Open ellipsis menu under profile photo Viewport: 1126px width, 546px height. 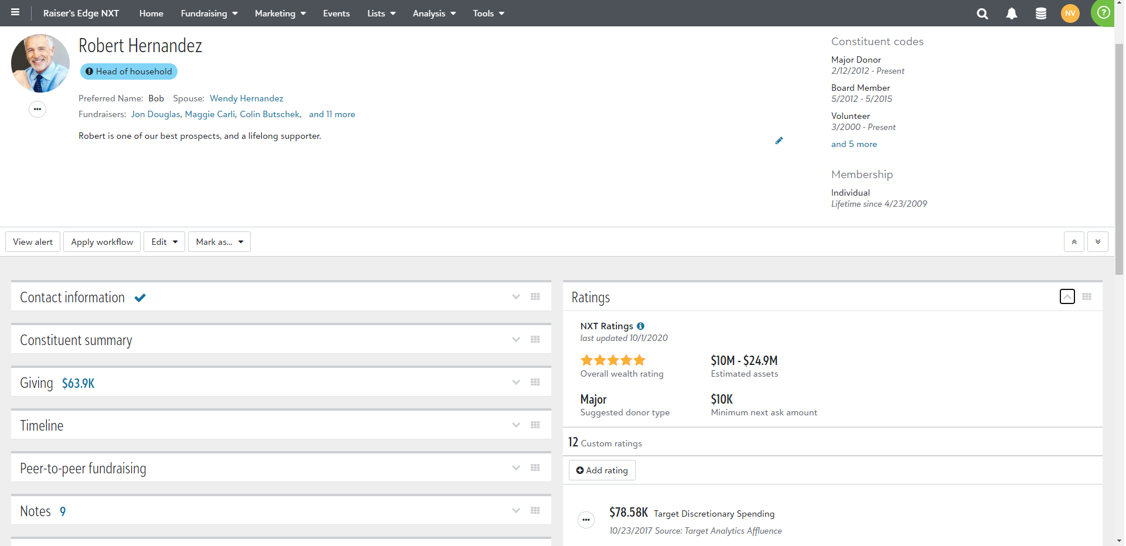[x=37, y=110]
